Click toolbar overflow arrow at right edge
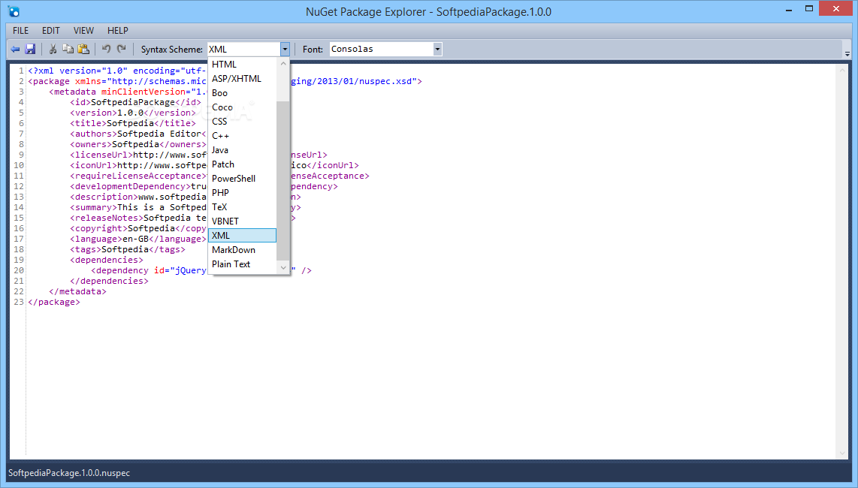Viewport: 858px width, 488px height. point(847,53)
